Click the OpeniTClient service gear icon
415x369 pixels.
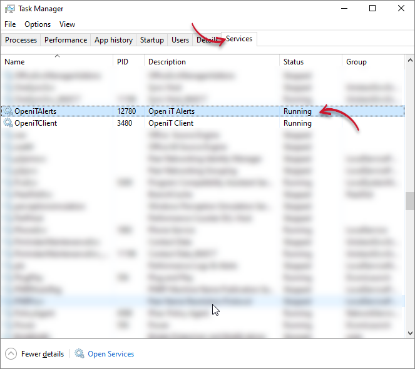8,123
